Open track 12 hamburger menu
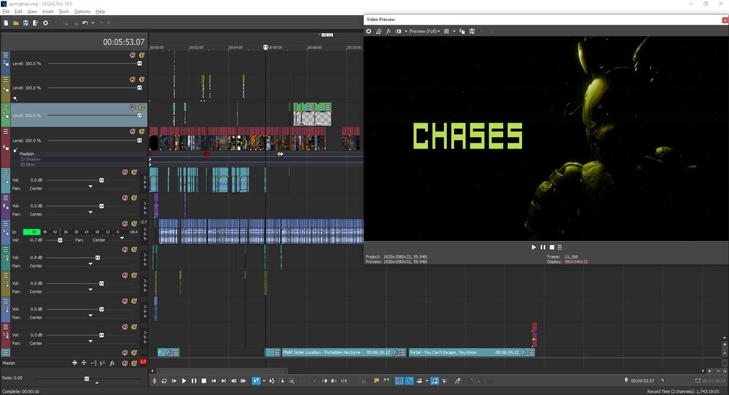729x395 pixels. click(6, 301)
